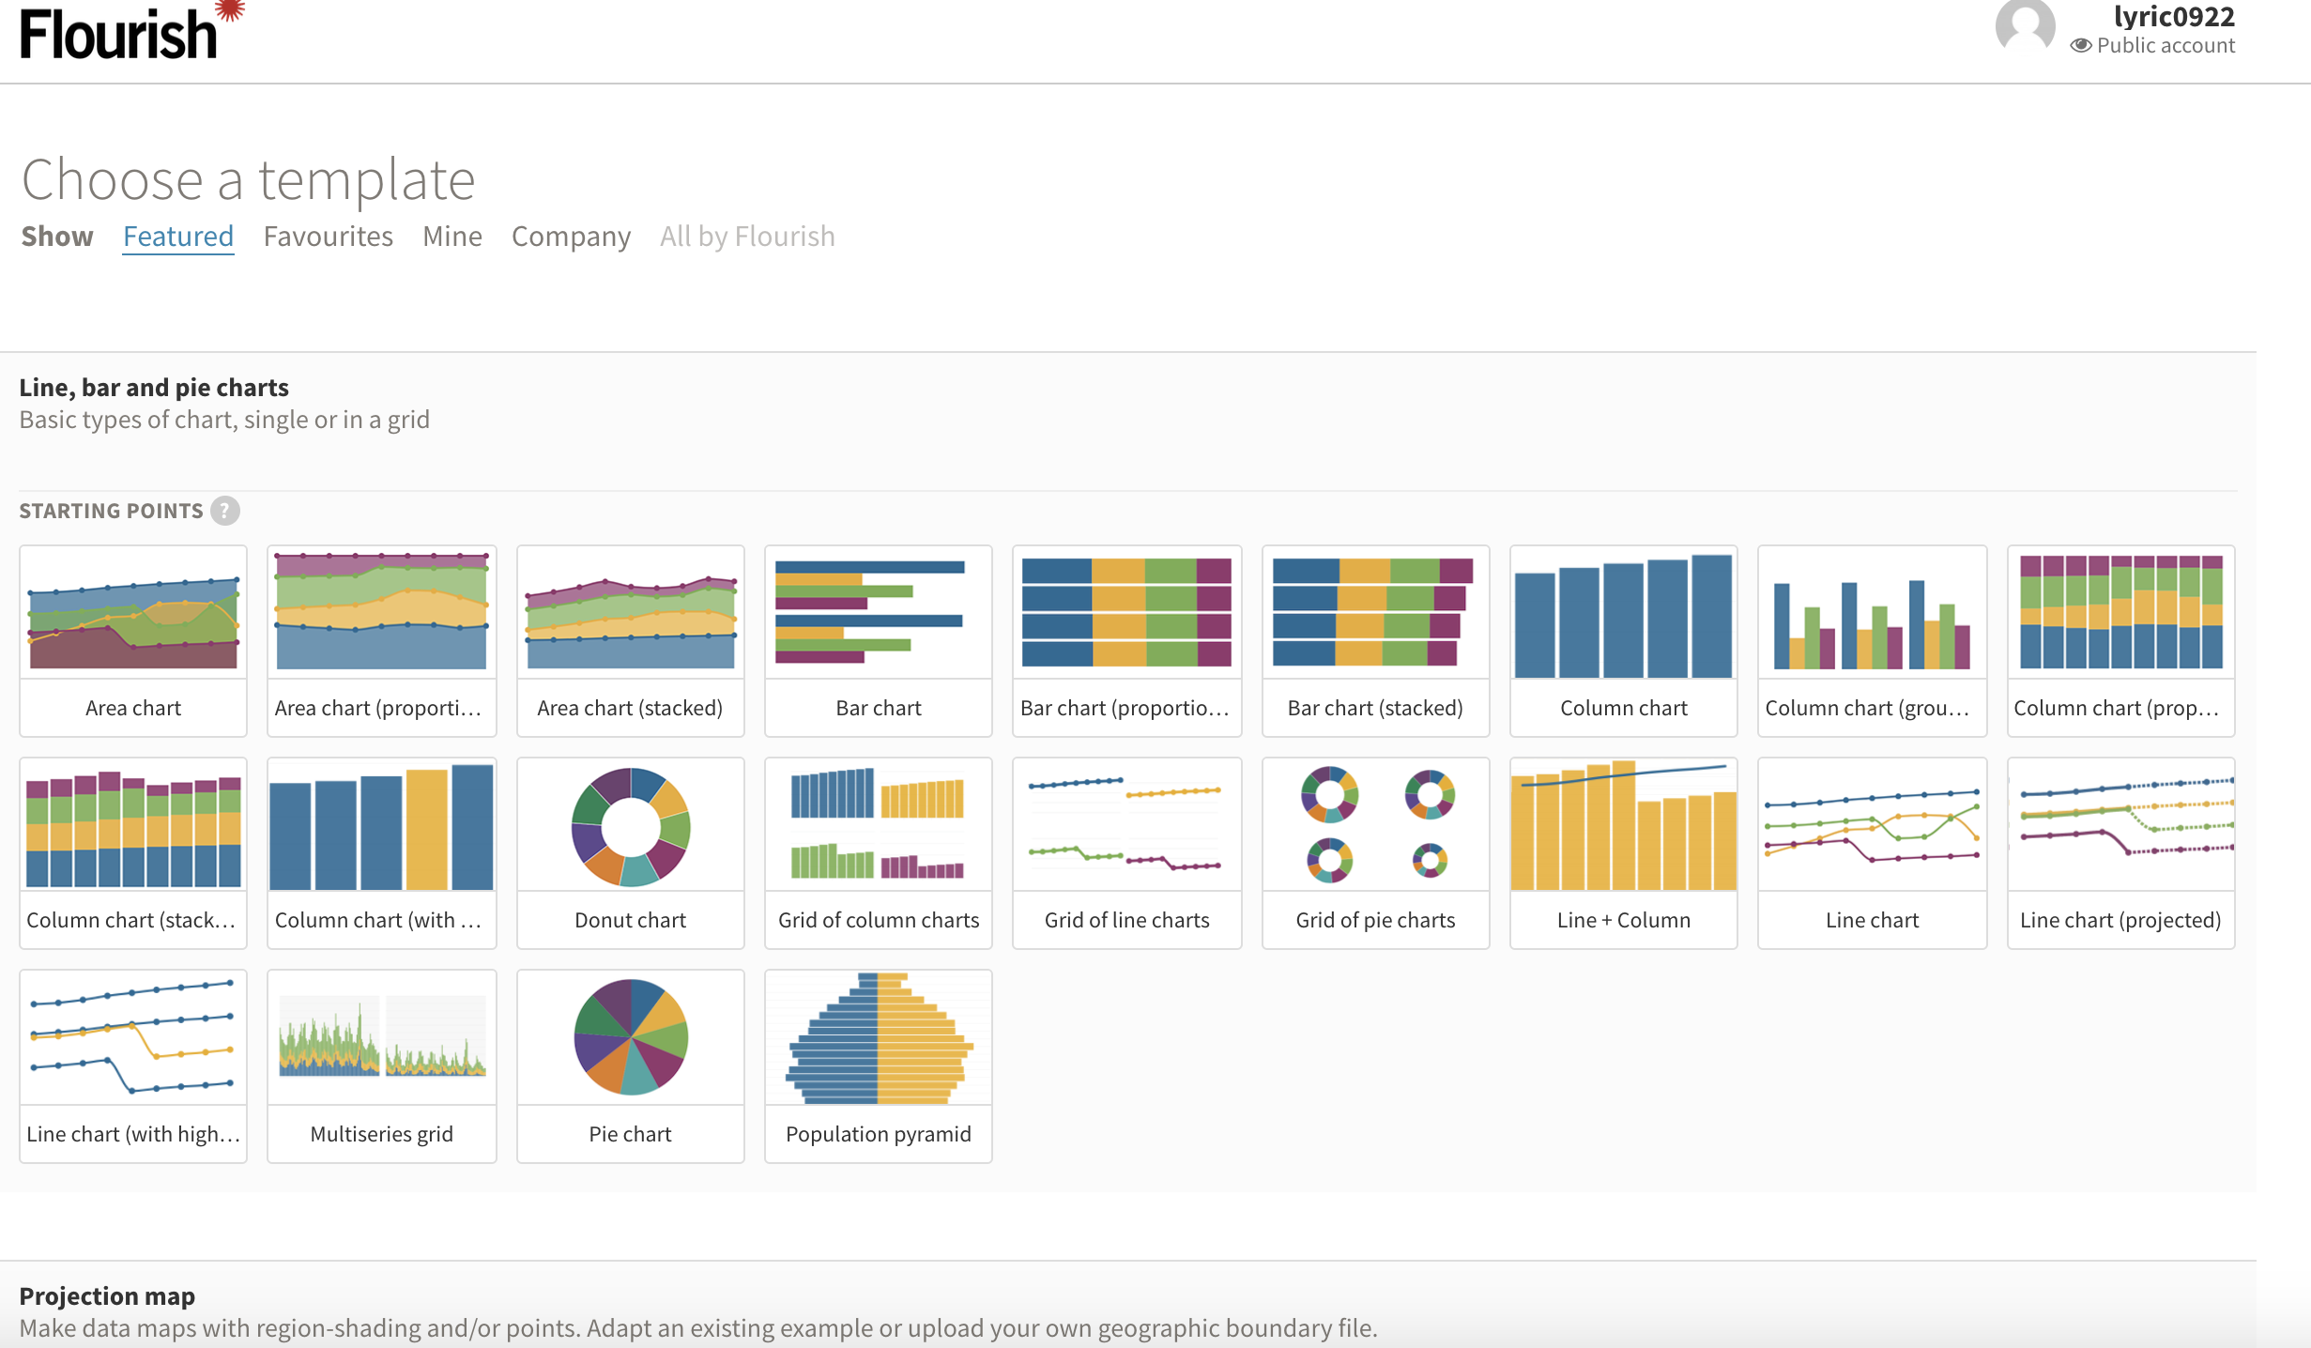Select the Bar chart template
The height and width of the screenshot is (1348, 2311).
[879, 641]
